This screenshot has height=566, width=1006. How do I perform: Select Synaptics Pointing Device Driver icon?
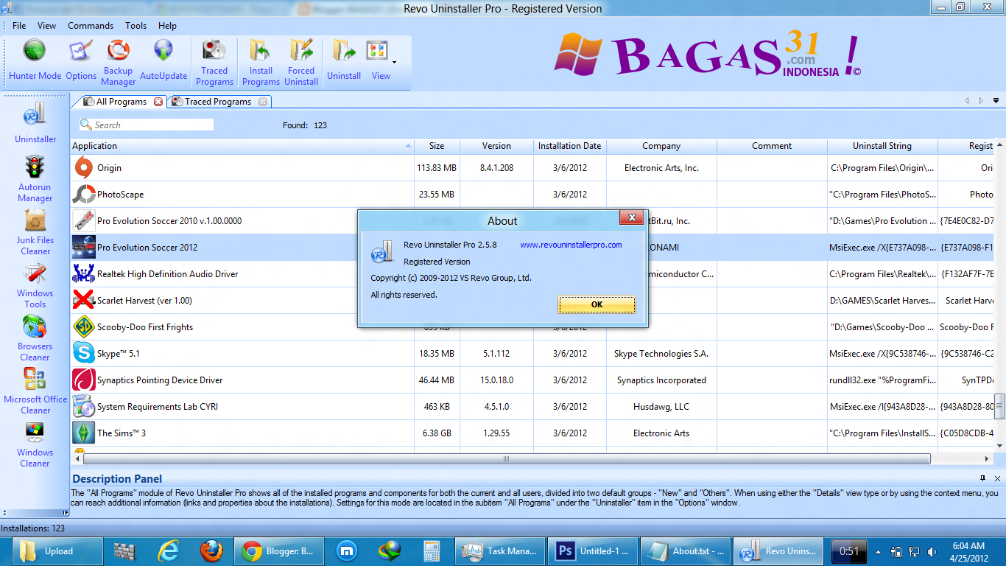click(x=83, y=380)
